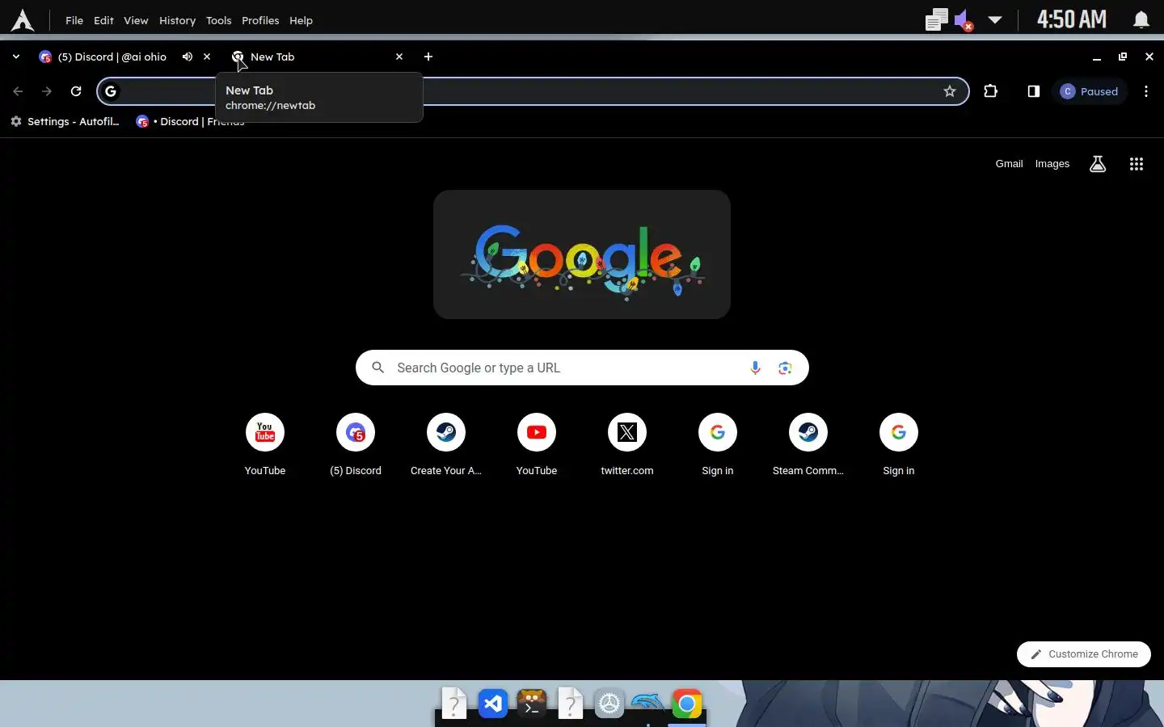This screenshot has width=1164, height=727.
Task: Open Google apps grid icon
Action: click(1137, 164)
